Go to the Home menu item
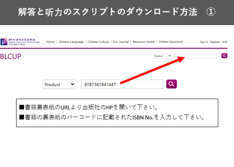The height and width of the screenshot is (167, 234). click(50, 42)
